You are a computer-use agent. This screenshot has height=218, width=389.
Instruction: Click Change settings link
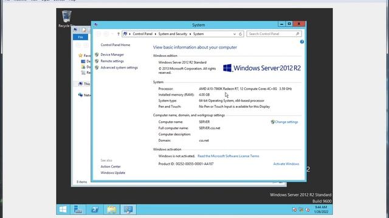coord(286,122)
